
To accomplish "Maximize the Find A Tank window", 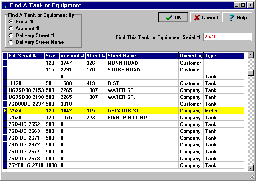I will point(242,6).
